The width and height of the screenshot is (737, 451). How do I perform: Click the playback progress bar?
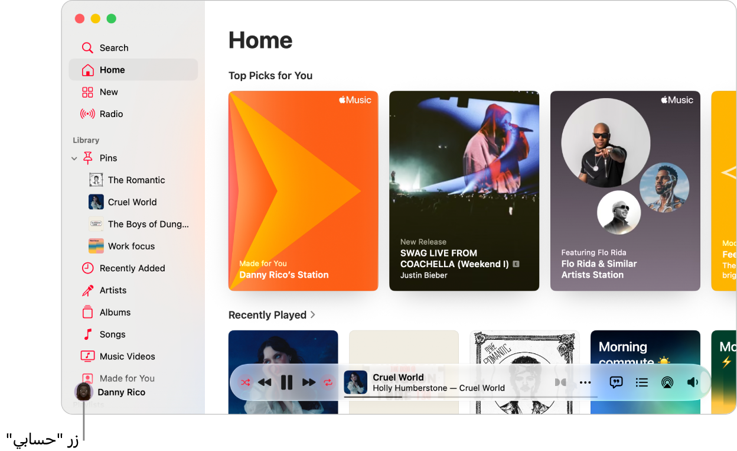[471, 397]
